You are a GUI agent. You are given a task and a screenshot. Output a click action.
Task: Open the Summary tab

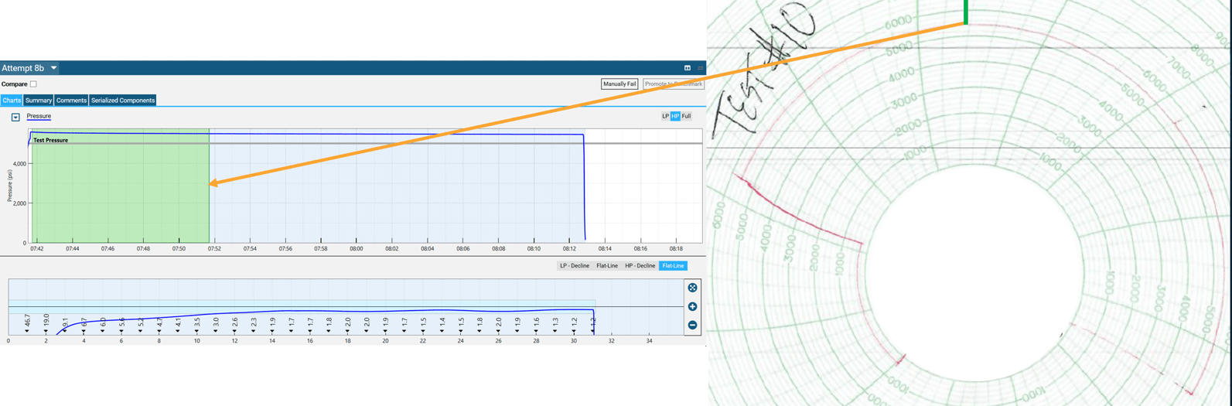click(x=38, y=101)
